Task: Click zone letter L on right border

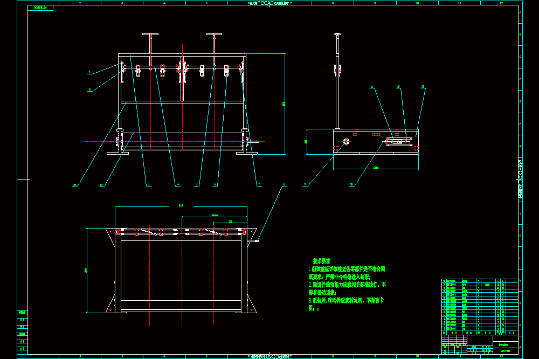Action: [521, 258]
